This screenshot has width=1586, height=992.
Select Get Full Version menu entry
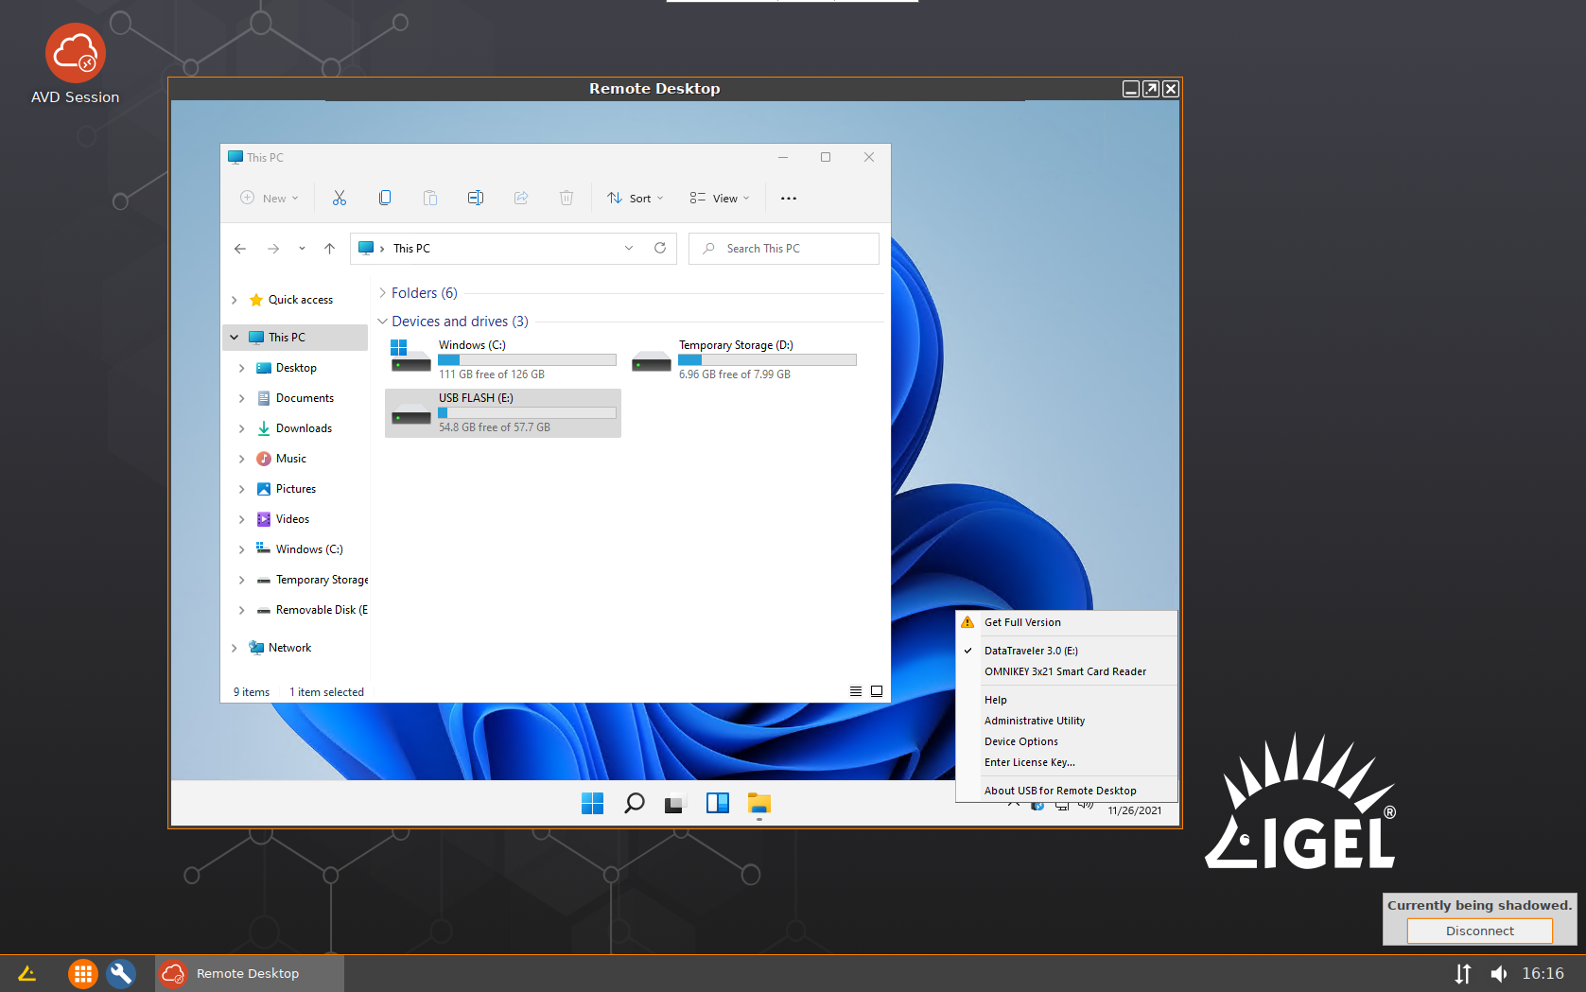coord(1067,622)
